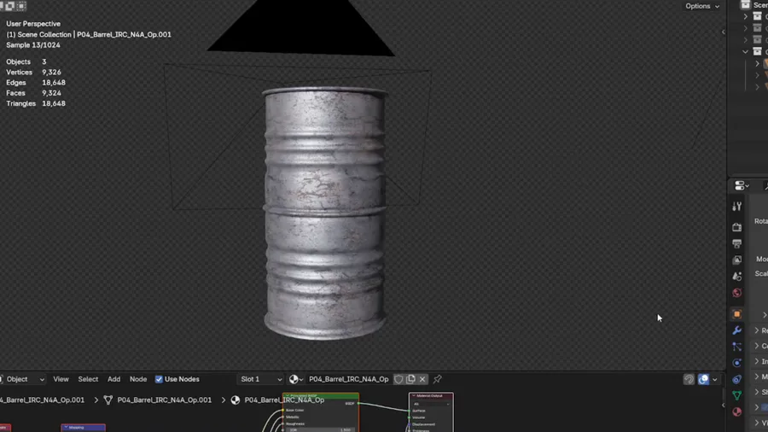Open the Physics properties tab
Image resolution: width=768 pixels, height=432 pixels.
pyautogui.click(x=736, y=363)
